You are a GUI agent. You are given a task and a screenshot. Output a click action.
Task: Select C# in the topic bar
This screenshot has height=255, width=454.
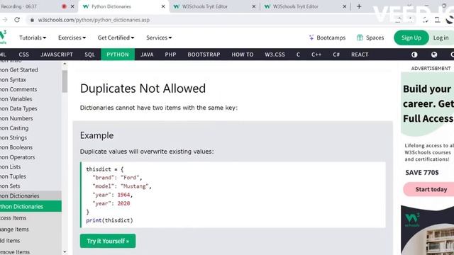336,55
